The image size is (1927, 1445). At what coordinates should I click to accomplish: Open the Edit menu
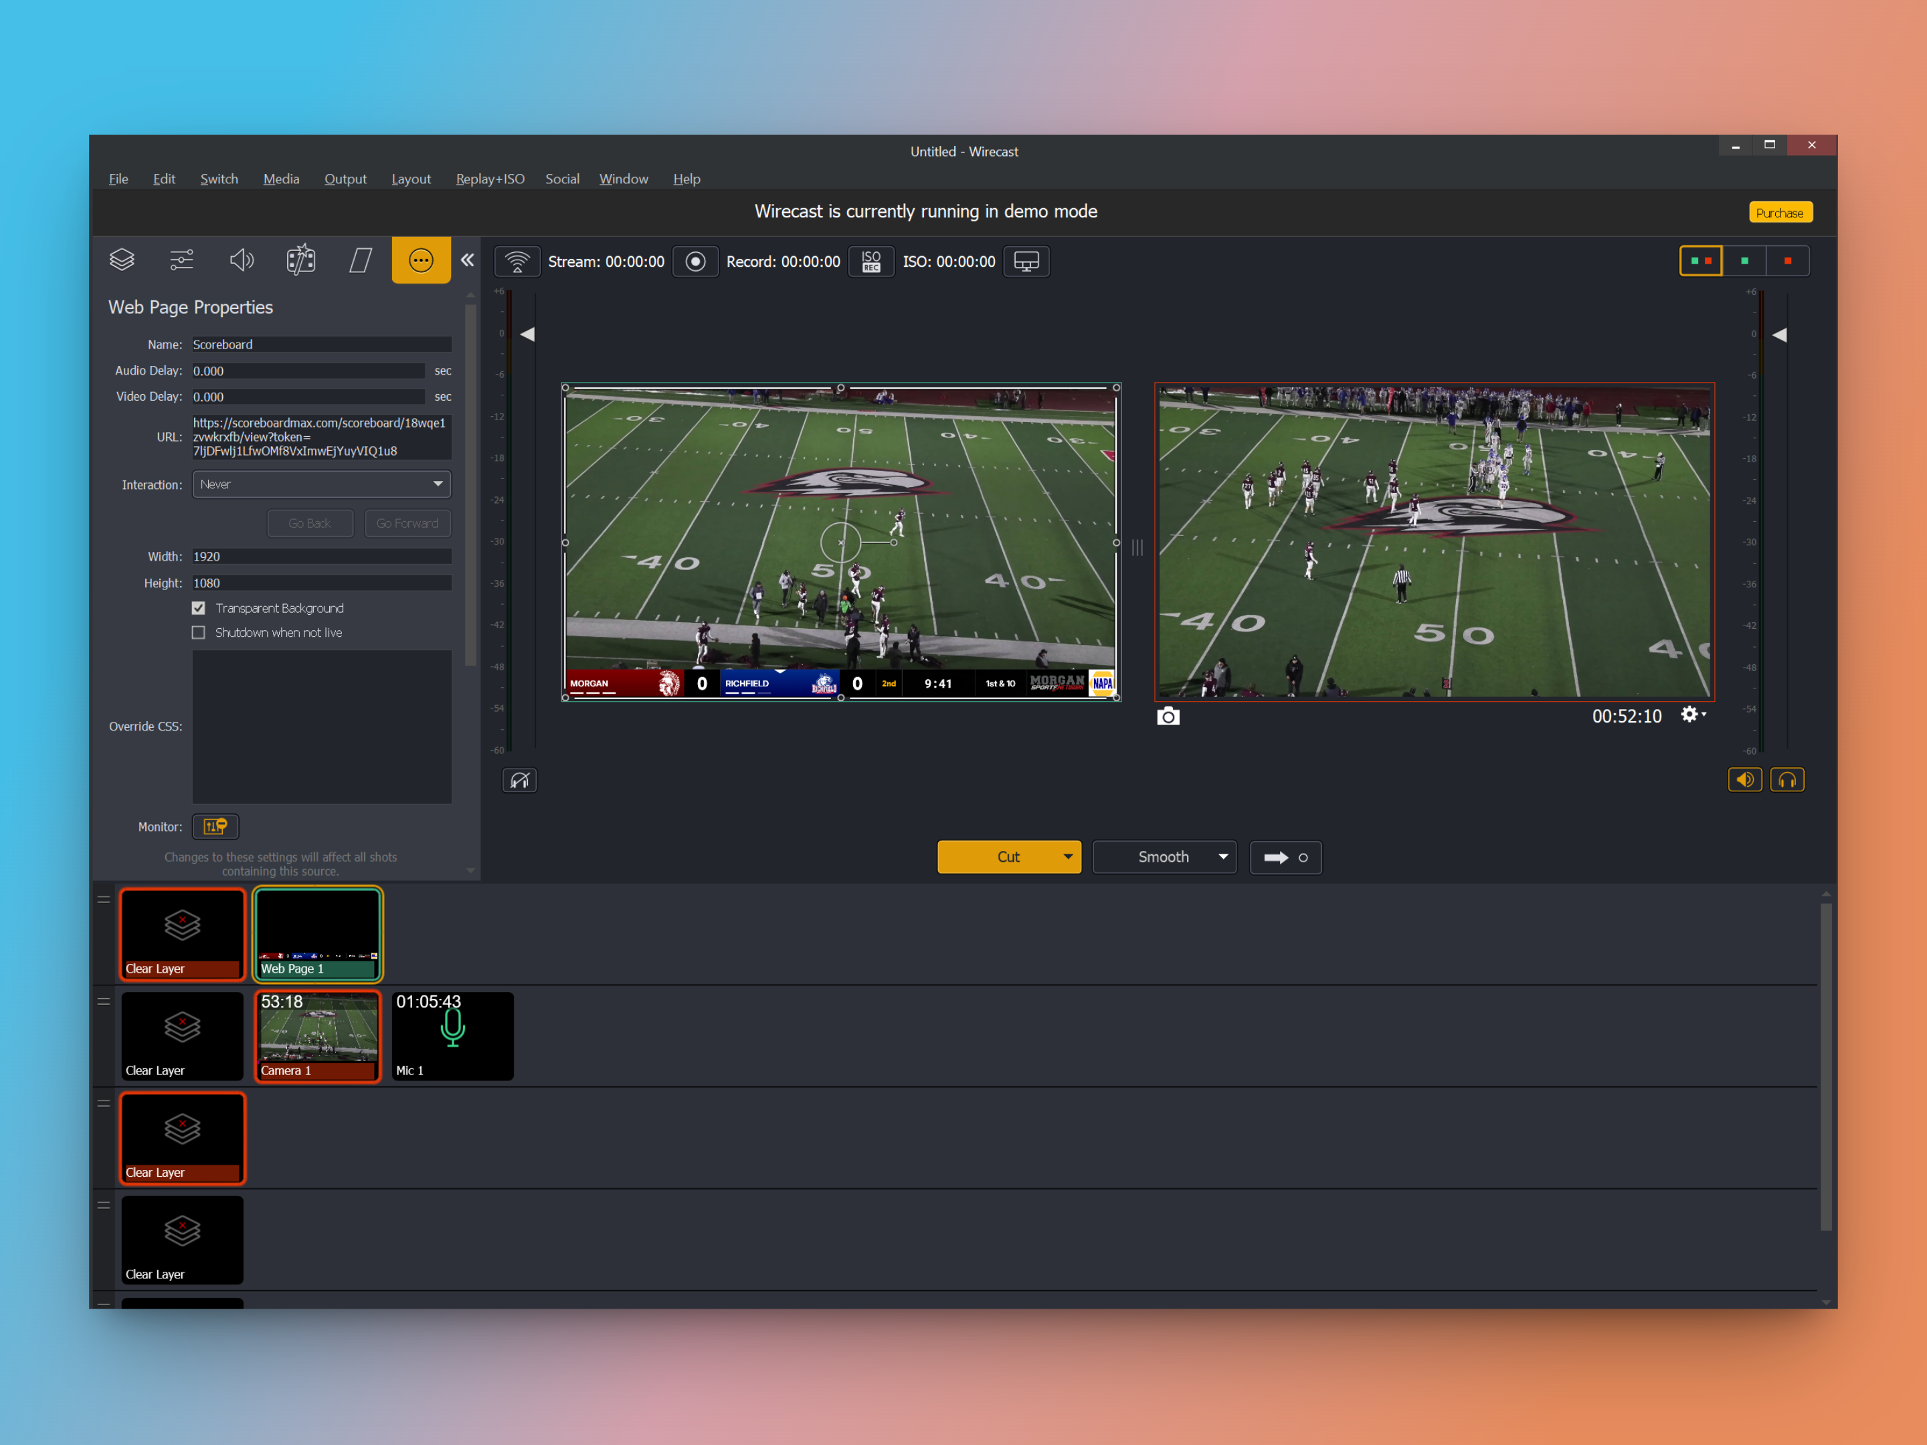(164, 179)
